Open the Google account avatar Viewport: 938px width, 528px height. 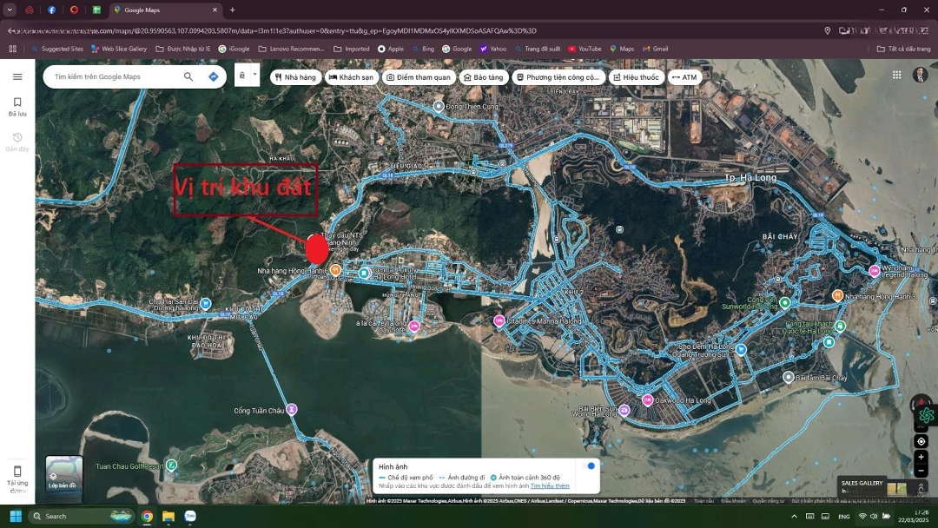pos(920,75)
